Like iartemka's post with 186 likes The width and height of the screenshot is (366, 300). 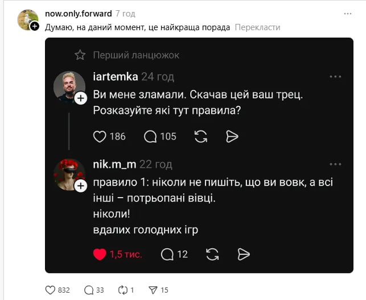[x=100, y=136]
